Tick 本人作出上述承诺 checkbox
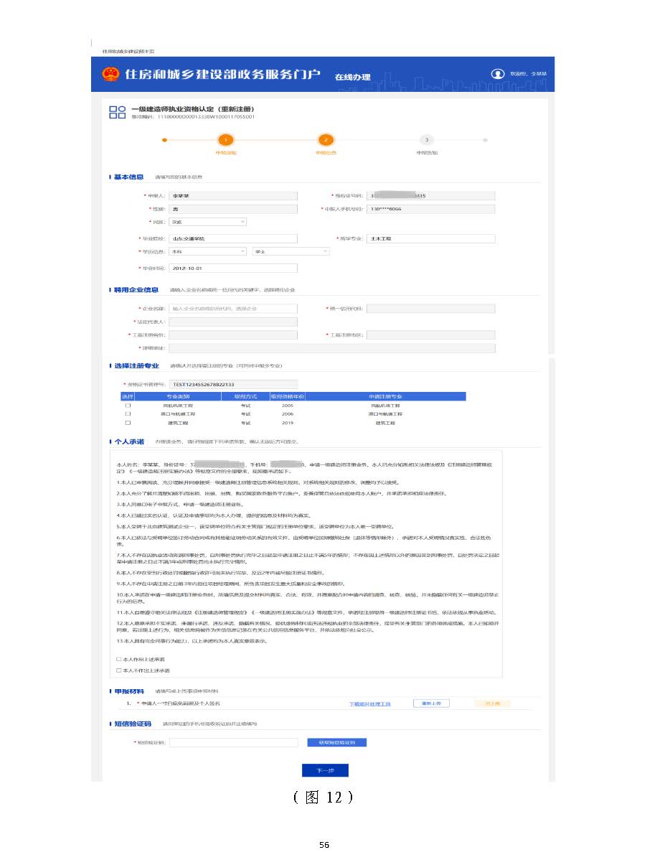Image resolution: width=647 pixels, height=865 pixels. 119,658
